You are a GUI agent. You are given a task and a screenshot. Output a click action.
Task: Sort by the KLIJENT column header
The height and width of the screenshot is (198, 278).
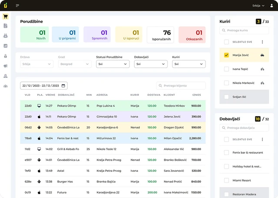click(x=169, y=95)
